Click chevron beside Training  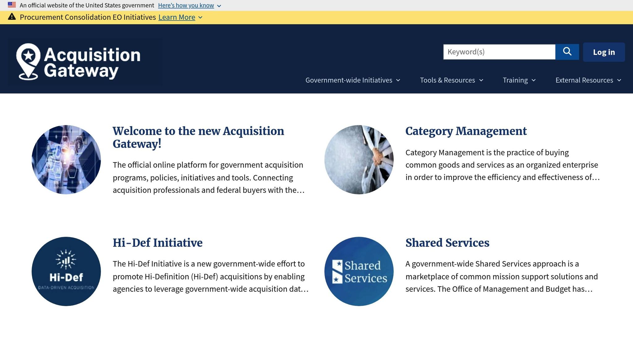(x=533, y=80)
